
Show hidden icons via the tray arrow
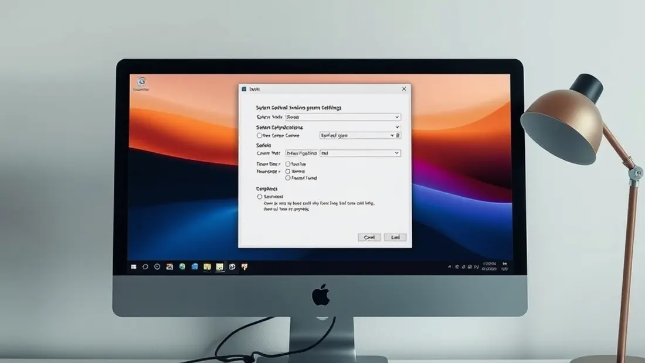449,267
